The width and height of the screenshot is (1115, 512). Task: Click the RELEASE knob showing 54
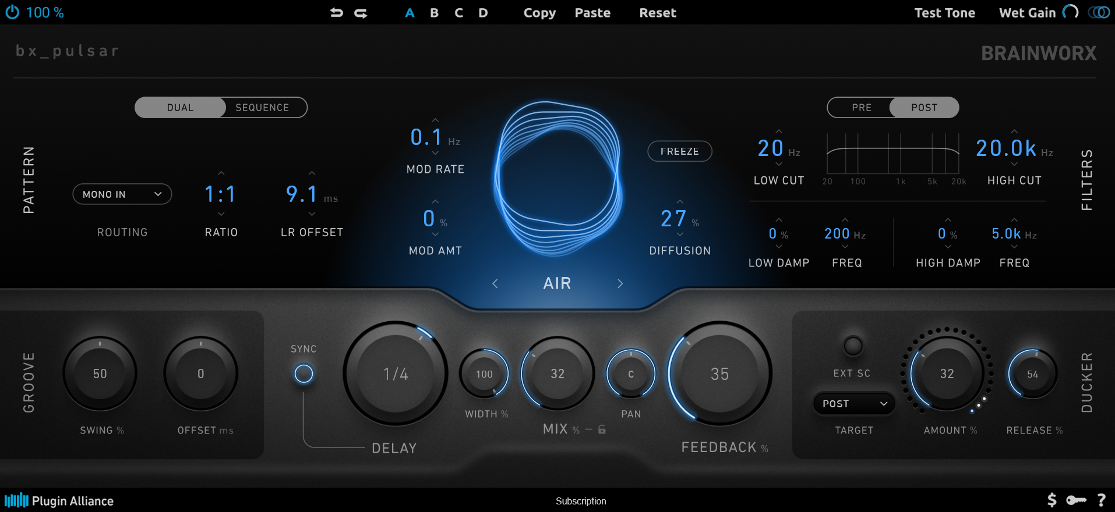click(x=1032, y=374)
